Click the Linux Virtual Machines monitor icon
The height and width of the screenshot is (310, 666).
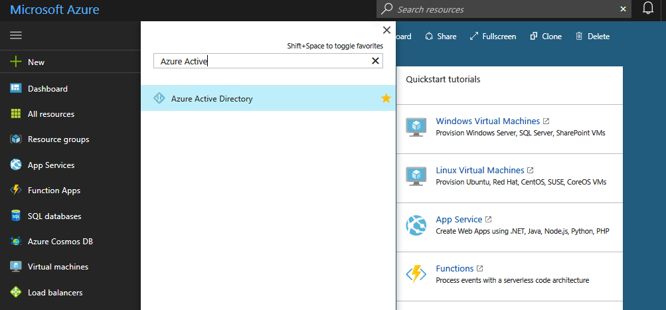pos(416,176)
